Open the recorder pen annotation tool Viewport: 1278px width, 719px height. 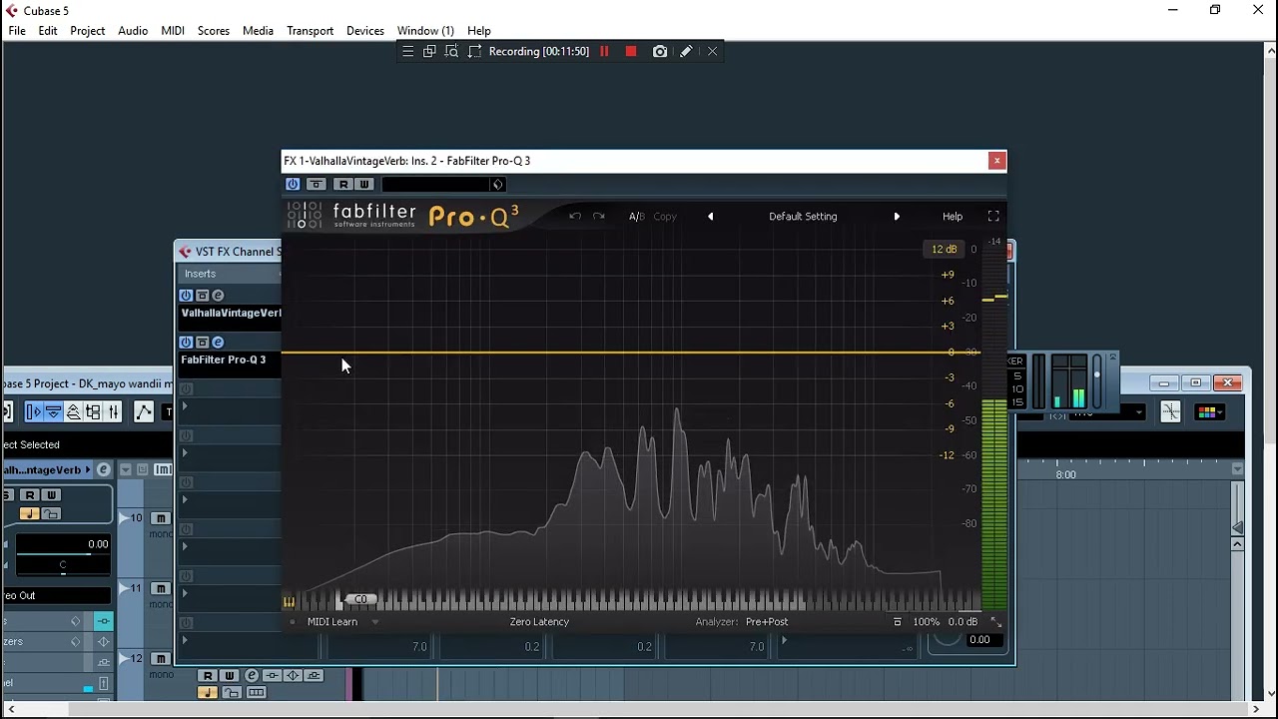click(686, 51)
